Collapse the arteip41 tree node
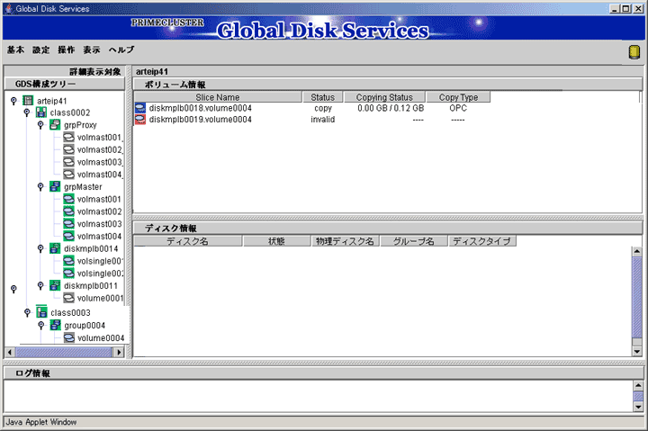Viewport: 648px width, 431px height. click(x=13, y=101)
